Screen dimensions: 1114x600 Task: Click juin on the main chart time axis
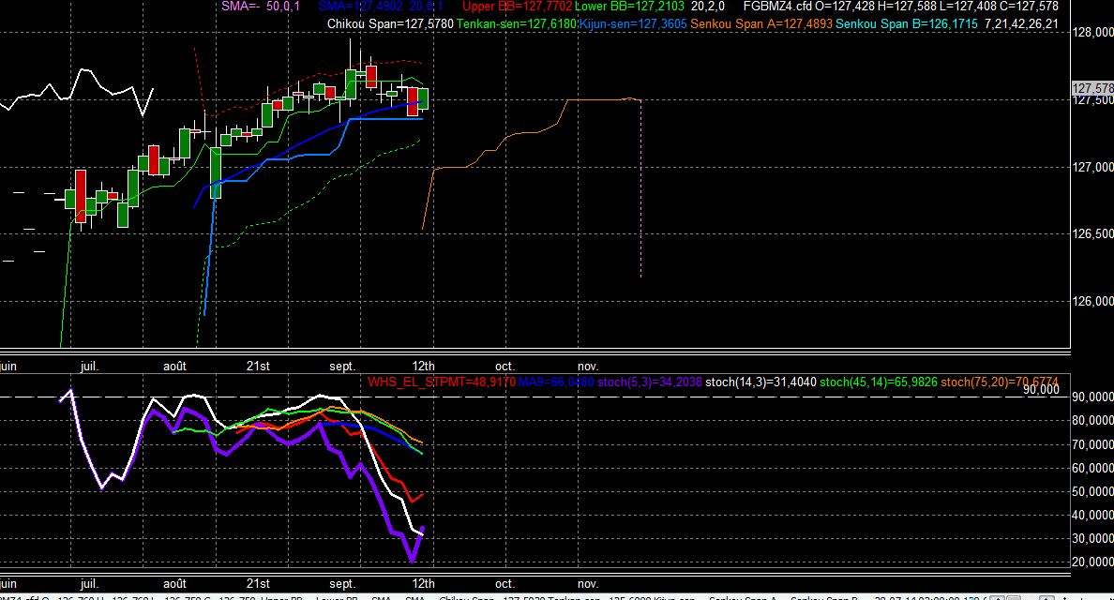(8, 367)
